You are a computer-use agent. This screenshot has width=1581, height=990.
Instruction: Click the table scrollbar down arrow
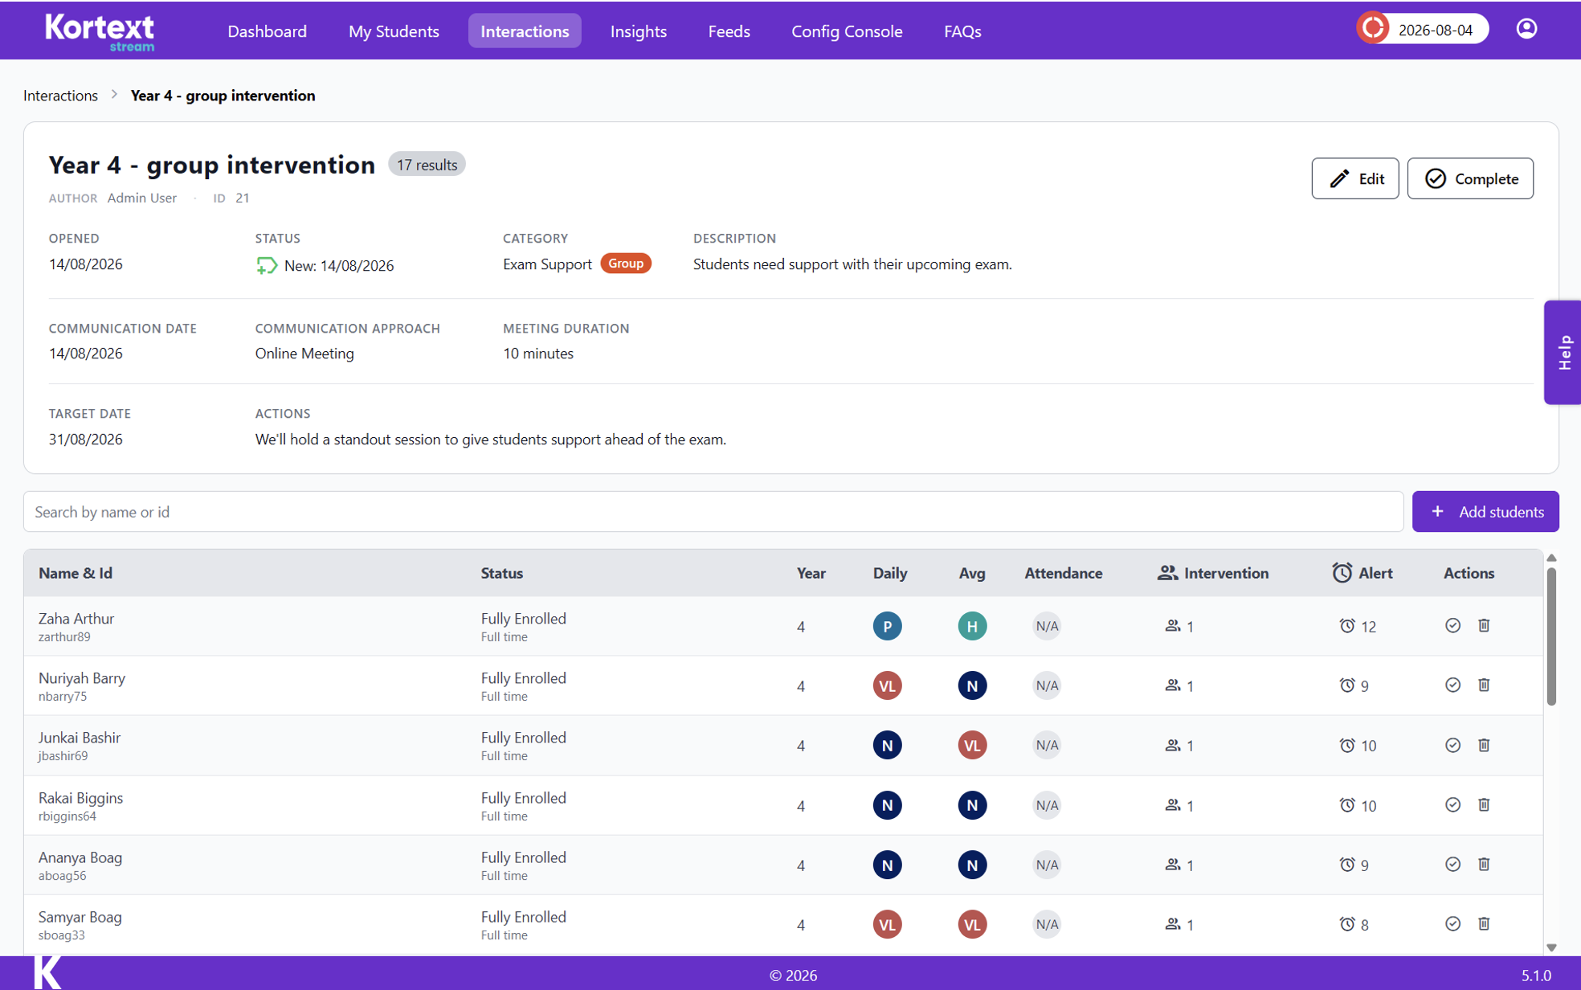coord(1551,947)
